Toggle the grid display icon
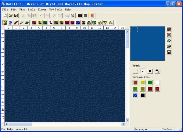The width and height of the screenshot is (183, 132). [x=86, y=15]
